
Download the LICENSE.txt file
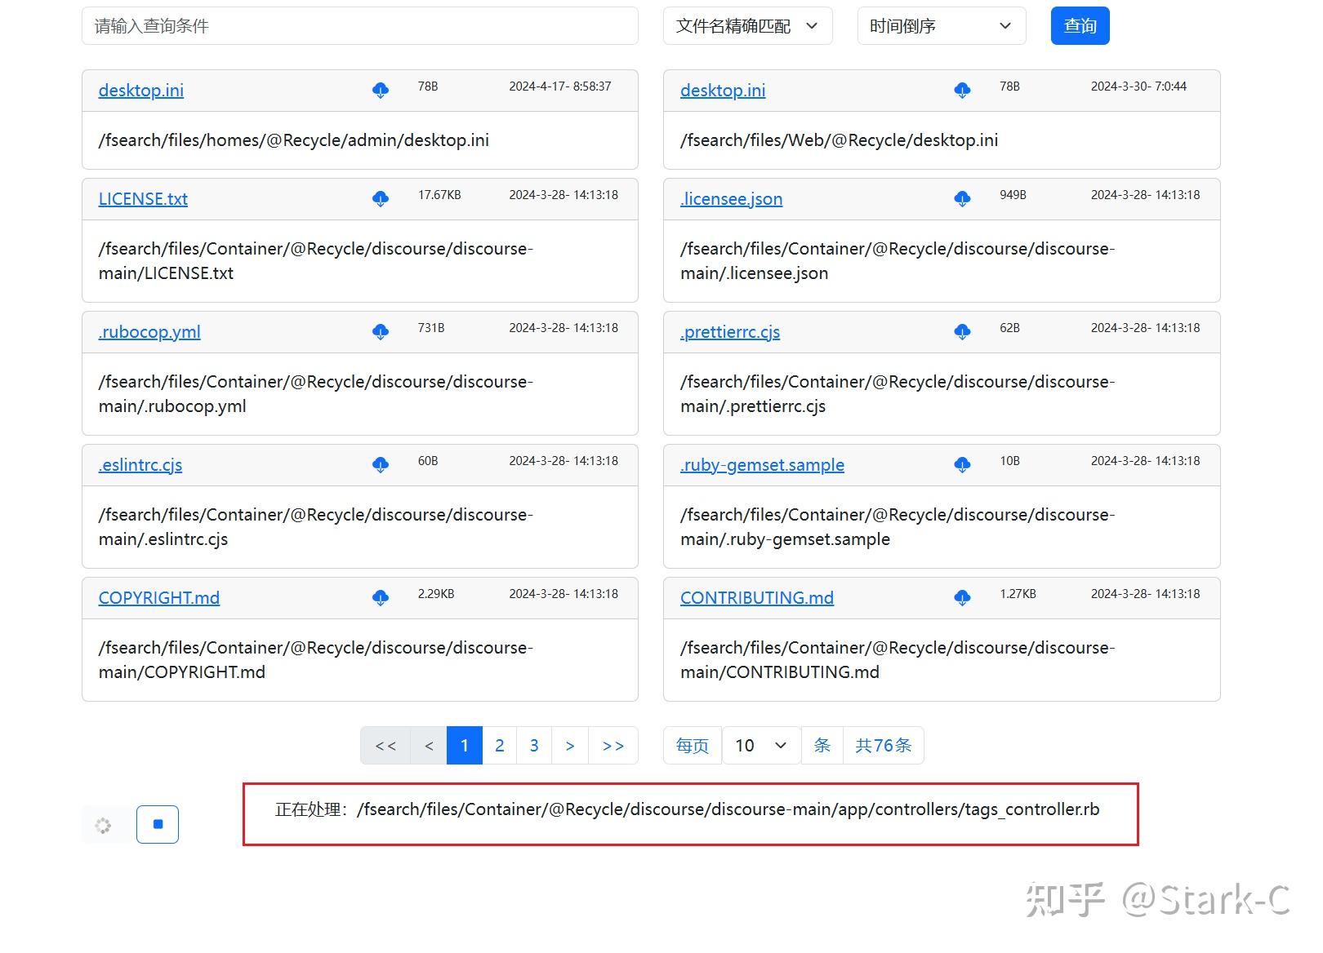coord(381,199)
